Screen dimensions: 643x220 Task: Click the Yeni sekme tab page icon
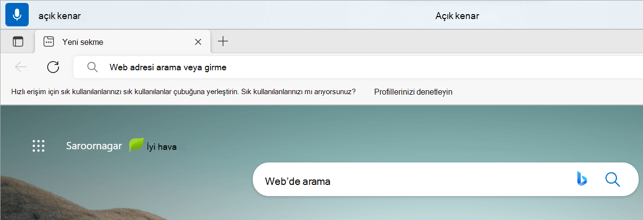49,41
